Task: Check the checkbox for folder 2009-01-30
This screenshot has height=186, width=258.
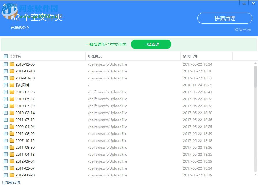Action: tap(5, 78)
